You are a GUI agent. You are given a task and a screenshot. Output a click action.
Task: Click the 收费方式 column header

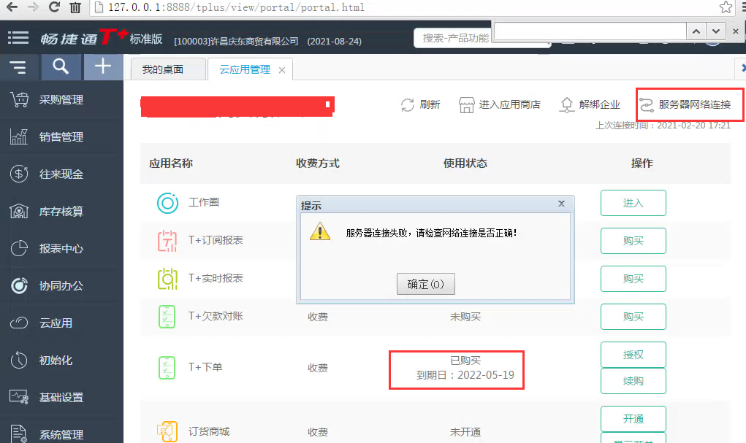pyautogui.click(x=318, y=163)
